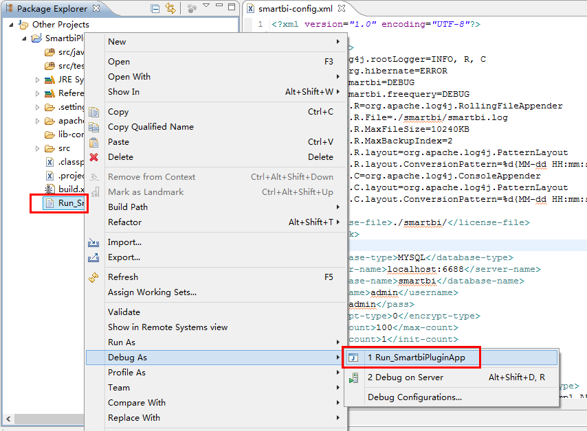Choose 2 Debug on Server
The height and width of the screenshot is (431, 587).
point(451,377)
